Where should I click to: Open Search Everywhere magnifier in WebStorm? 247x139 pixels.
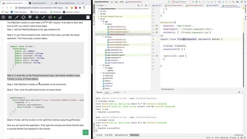click(x=245, y=2)
